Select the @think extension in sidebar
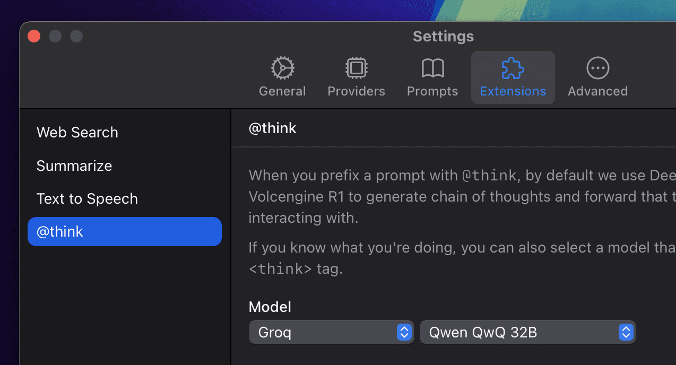 tap(124, 232)
